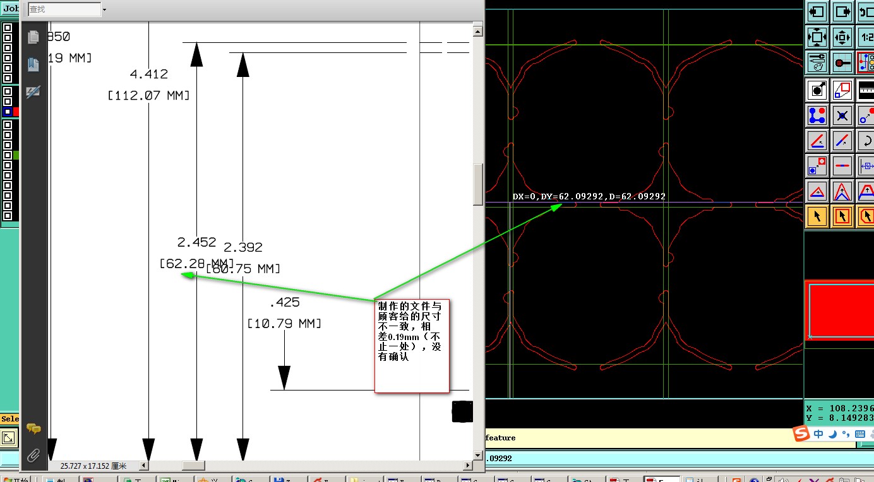
Task: Click the blue connected-nodes tool icon
Action: point(817,115)
